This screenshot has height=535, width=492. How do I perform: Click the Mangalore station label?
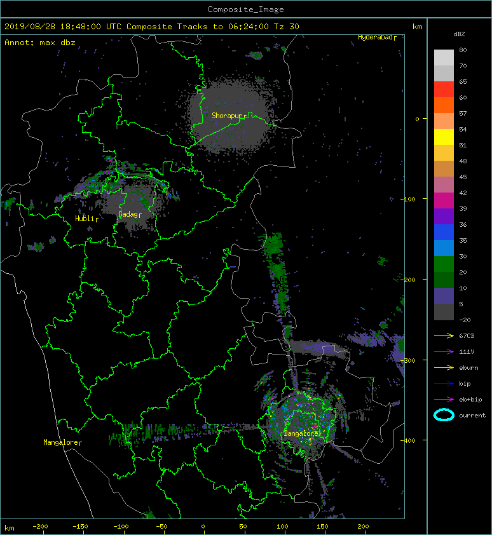(x=61, y=442)
